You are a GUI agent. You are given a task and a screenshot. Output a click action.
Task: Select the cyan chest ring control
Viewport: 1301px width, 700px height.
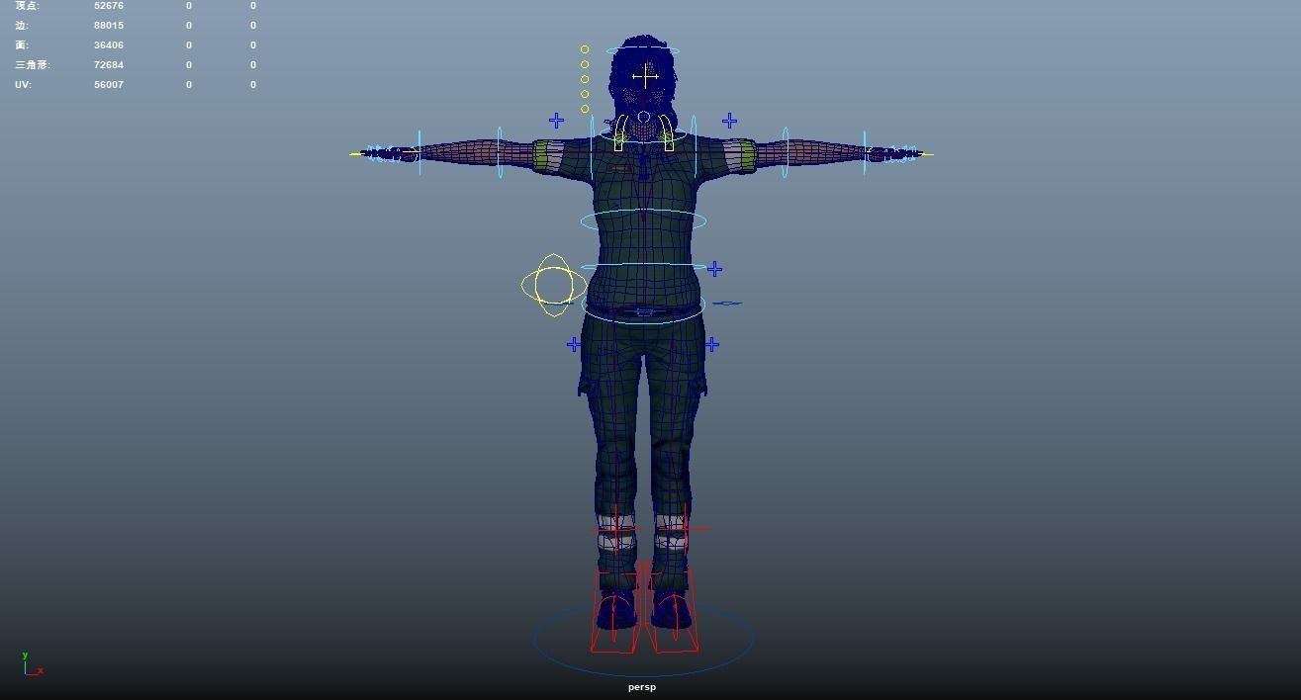click(643, 220)
